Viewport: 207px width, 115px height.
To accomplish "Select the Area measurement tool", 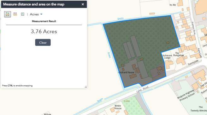I will click(x=8, y=14).
